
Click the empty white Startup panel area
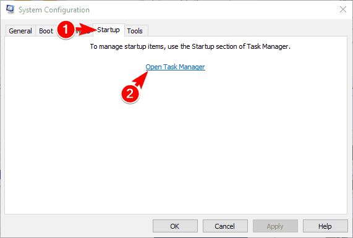click(x=176, y=147)
